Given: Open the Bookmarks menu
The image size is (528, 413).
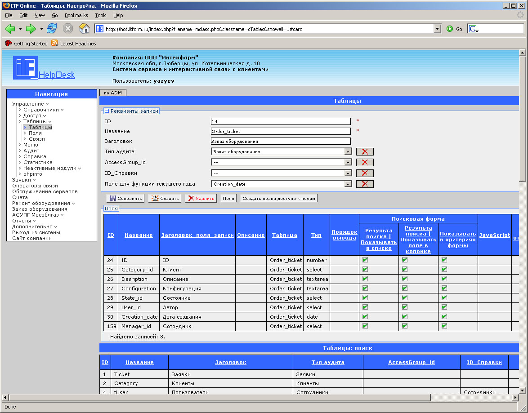Looking at the screenshot, I should (76, 15).
